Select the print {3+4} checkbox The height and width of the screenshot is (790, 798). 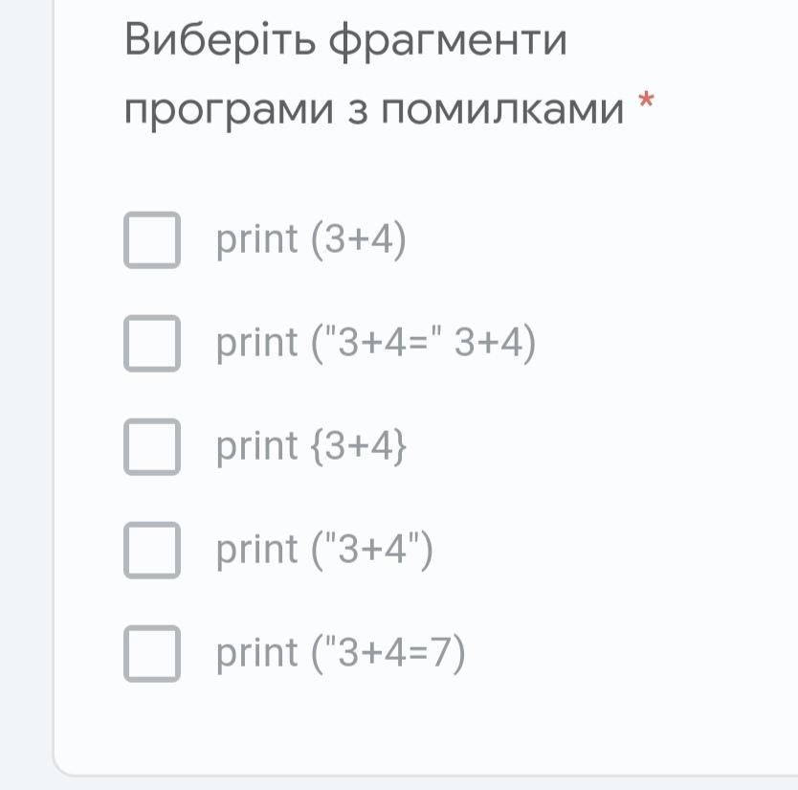[152, 446]
